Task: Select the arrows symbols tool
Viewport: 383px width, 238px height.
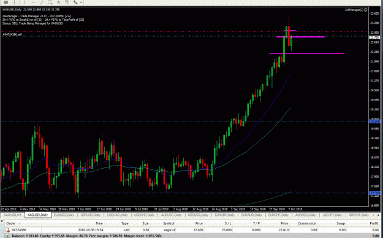Action: [x=75, y=2]
